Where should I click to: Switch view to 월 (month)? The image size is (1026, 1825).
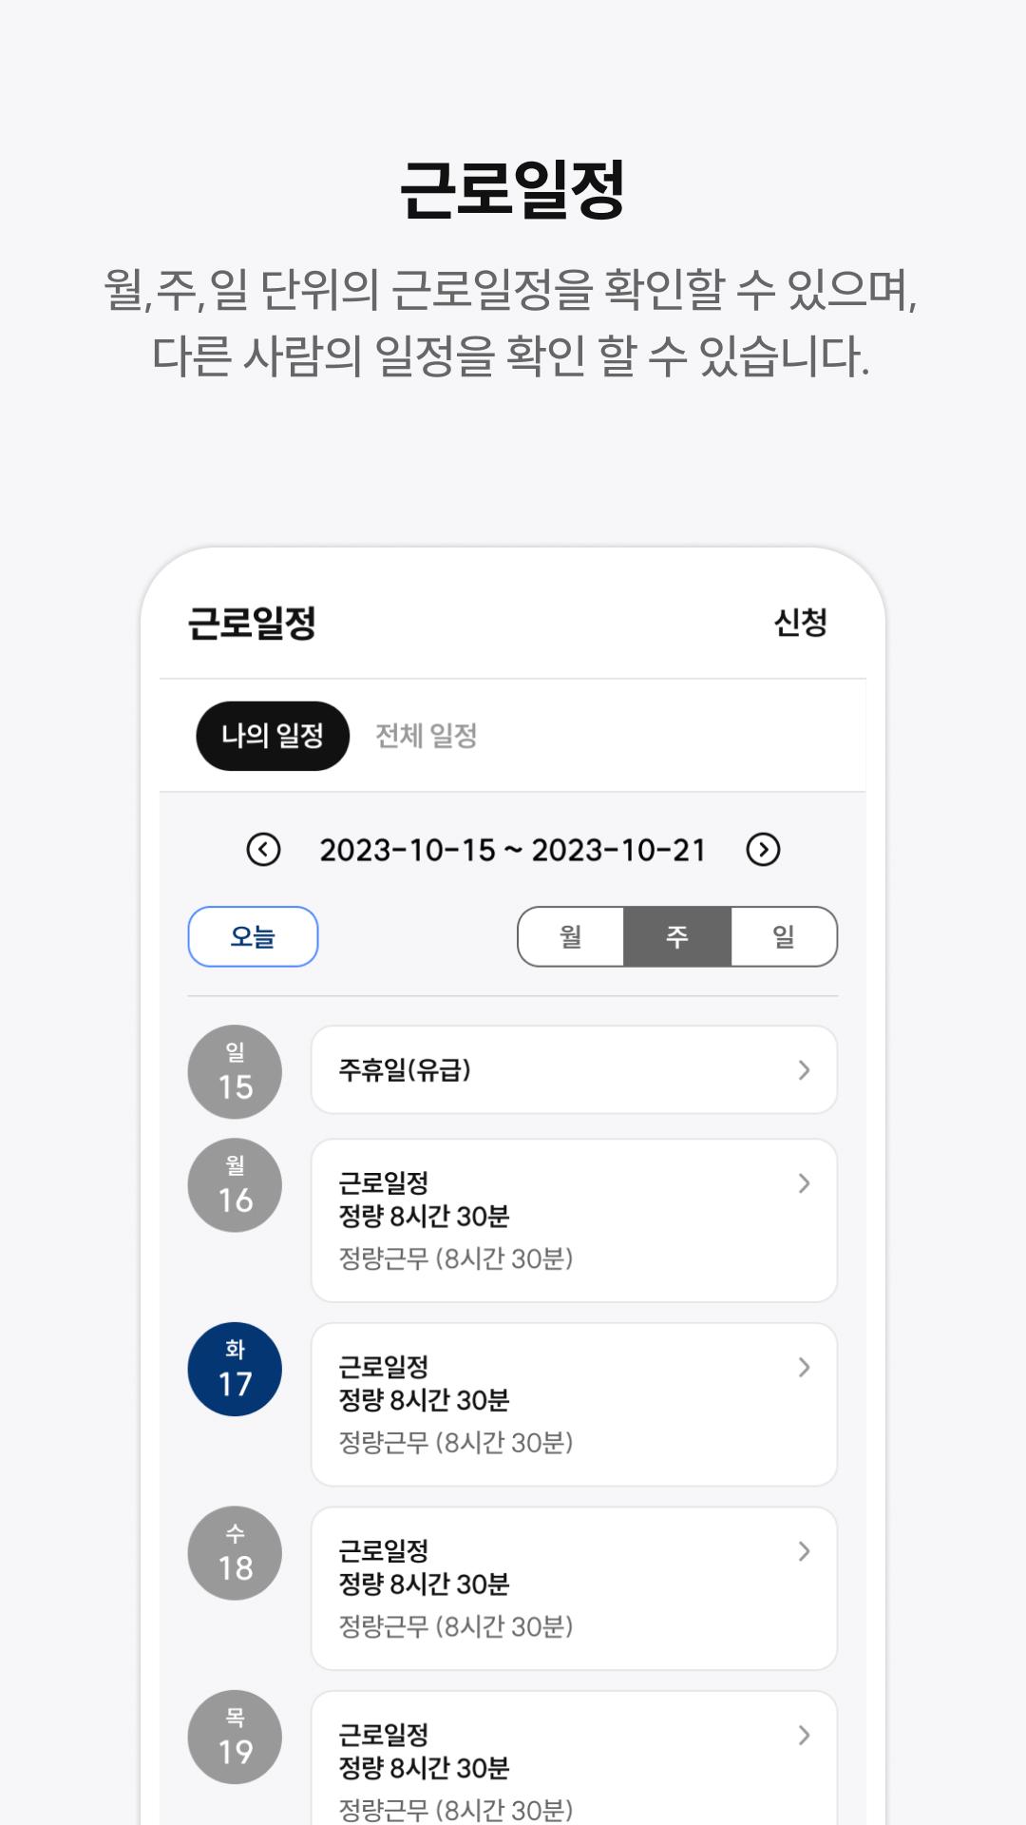571,936
